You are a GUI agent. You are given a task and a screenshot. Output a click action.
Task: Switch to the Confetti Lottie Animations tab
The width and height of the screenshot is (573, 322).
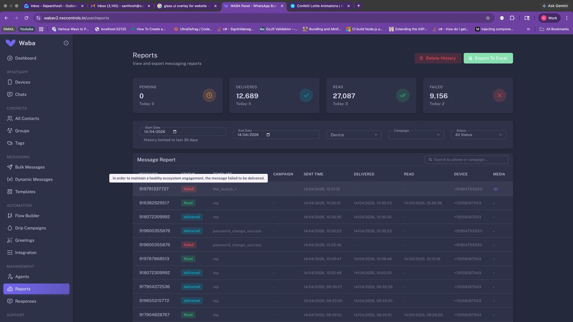click(319, 6)
